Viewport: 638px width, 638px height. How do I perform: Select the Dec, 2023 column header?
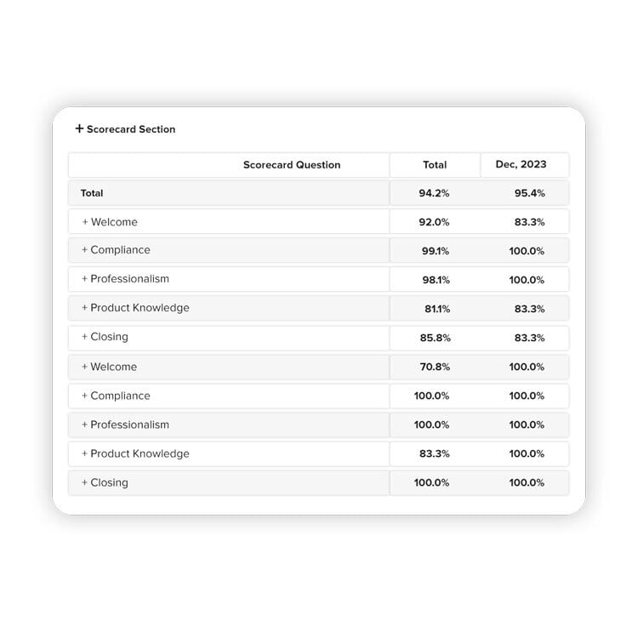point(521,164)
